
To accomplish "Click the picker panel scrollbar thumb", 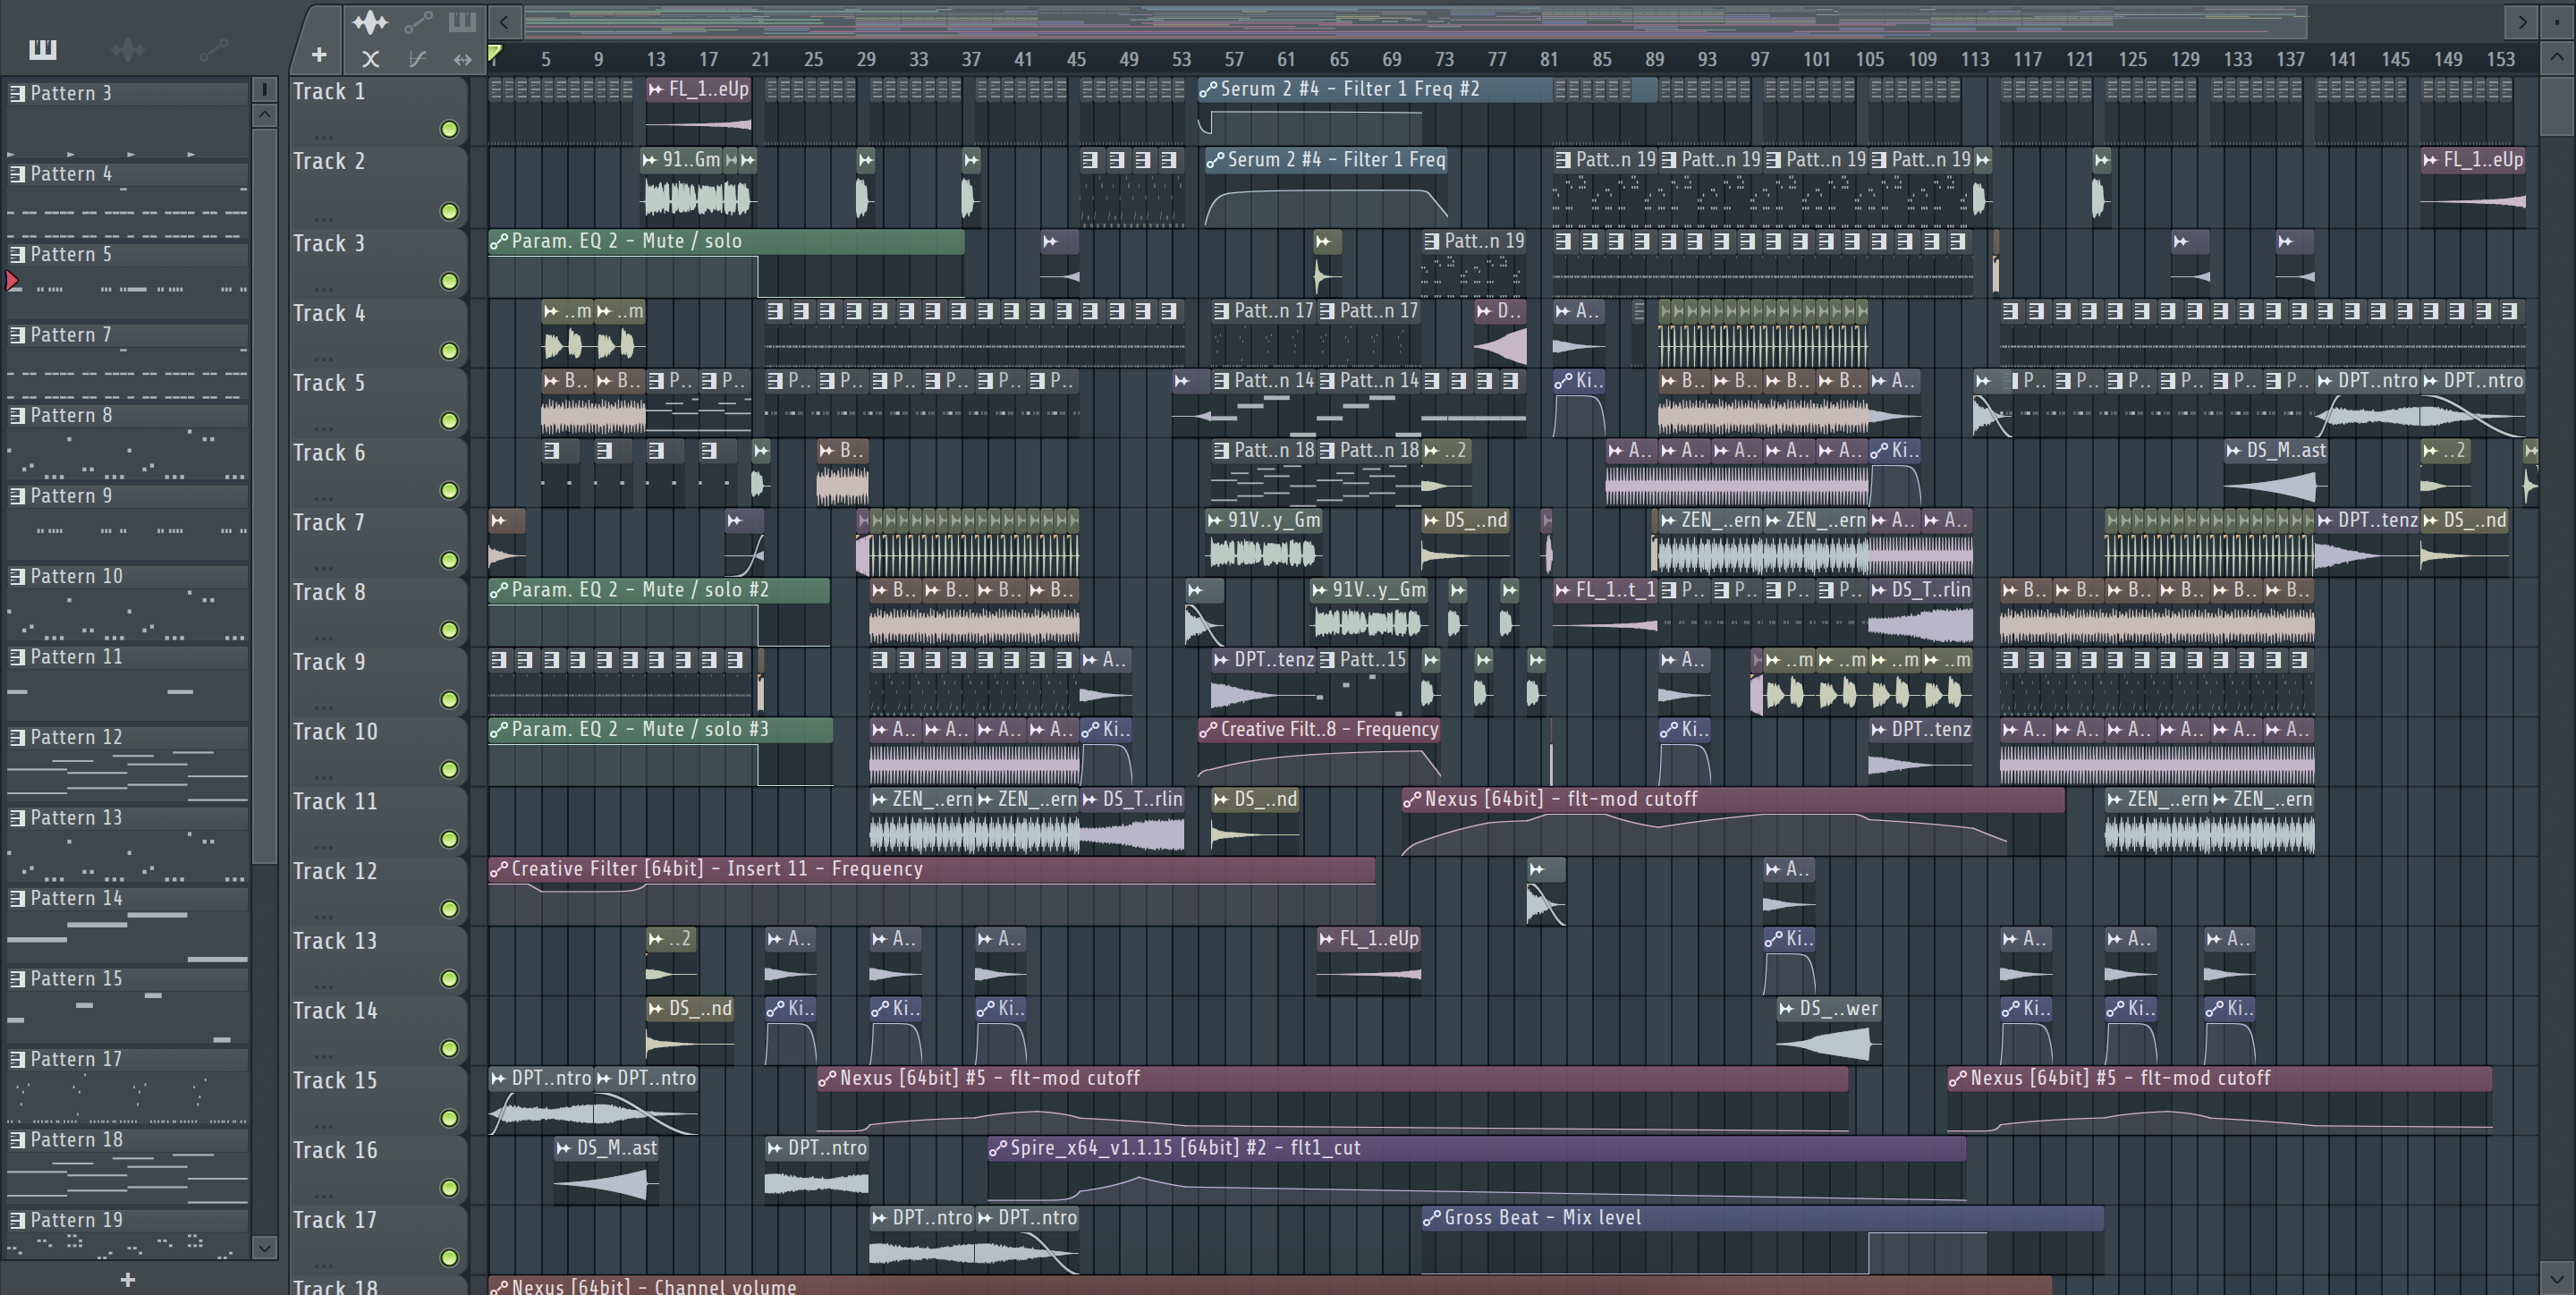I will (x=264, y=495).
